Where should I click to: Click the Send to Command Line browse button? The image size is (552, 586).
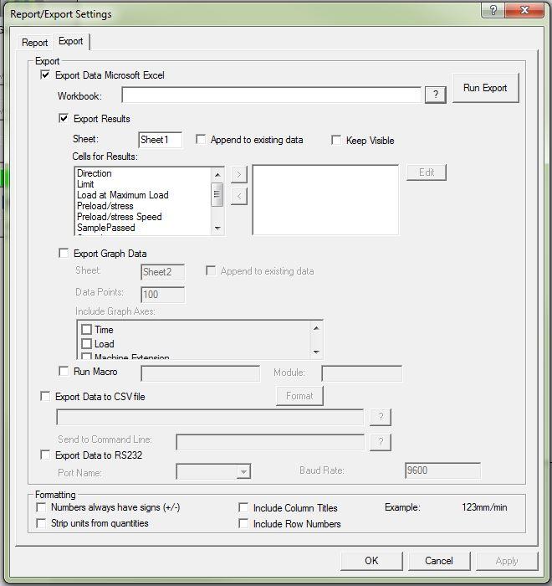pyautogui.click(x=381, y=442)
